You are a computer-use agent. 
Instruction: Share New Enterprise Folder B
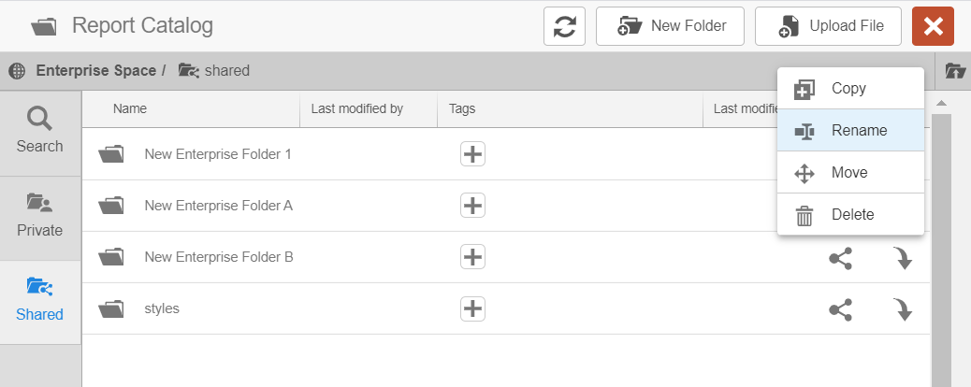tap(840, 258)
